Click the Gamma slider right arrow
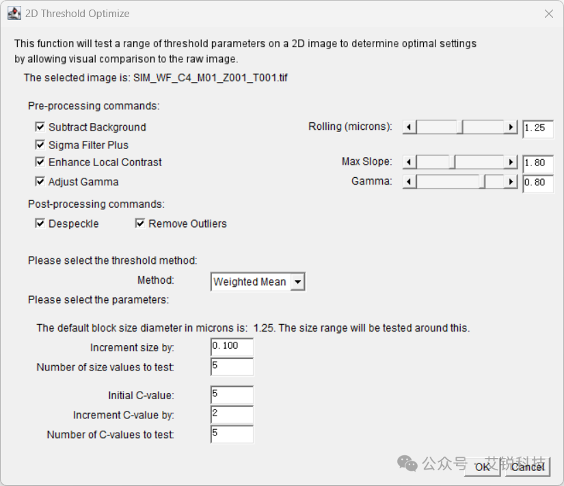The width and height of the screenshot is (564, 486). [511, 182]
